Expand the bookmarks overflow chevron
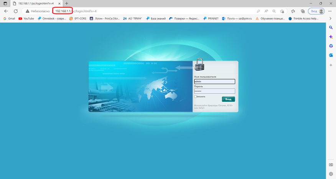 (330, 19)
